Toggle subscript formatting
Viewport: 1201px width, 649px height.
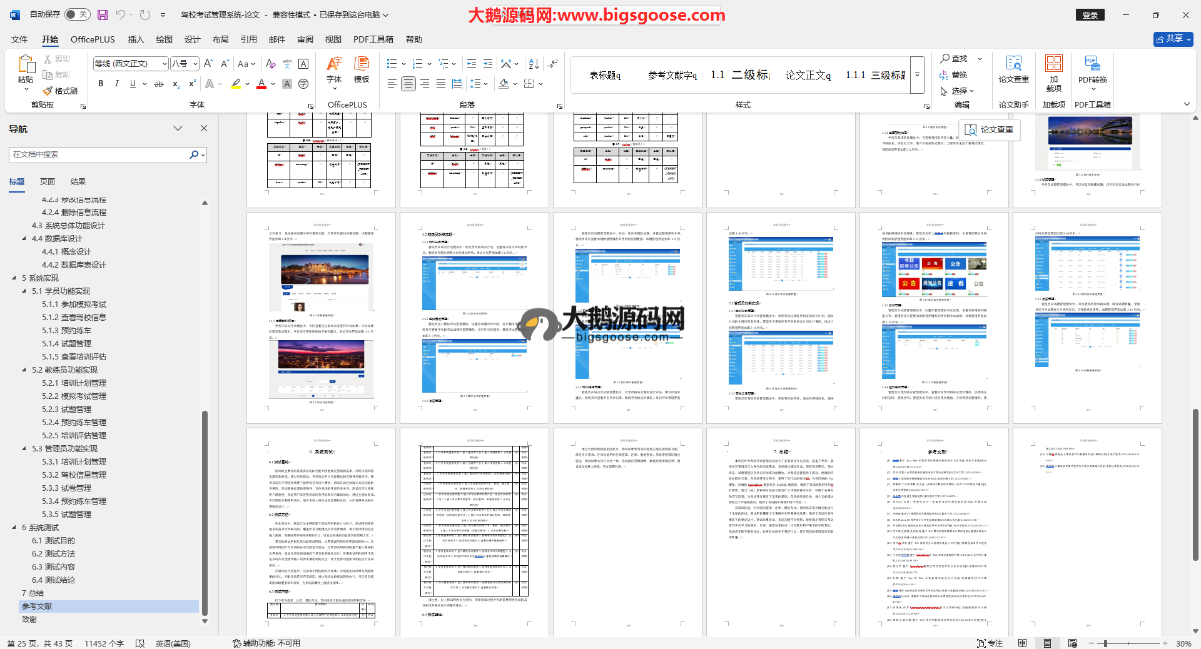[176, 84]
